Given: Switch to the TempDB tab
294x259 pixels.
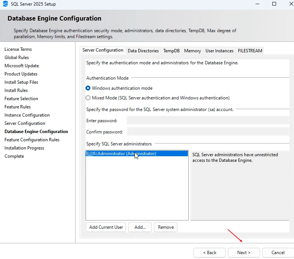Looking at the screenshot, I should [171, 51].
